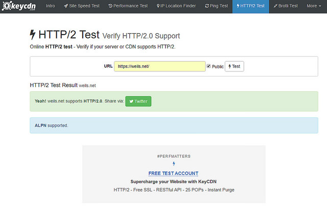The height and width of the screenshot is (206, 327).
Task: Select the HTTP/2 Test tab
Action: pyautogui.click(x=250, y=6)
